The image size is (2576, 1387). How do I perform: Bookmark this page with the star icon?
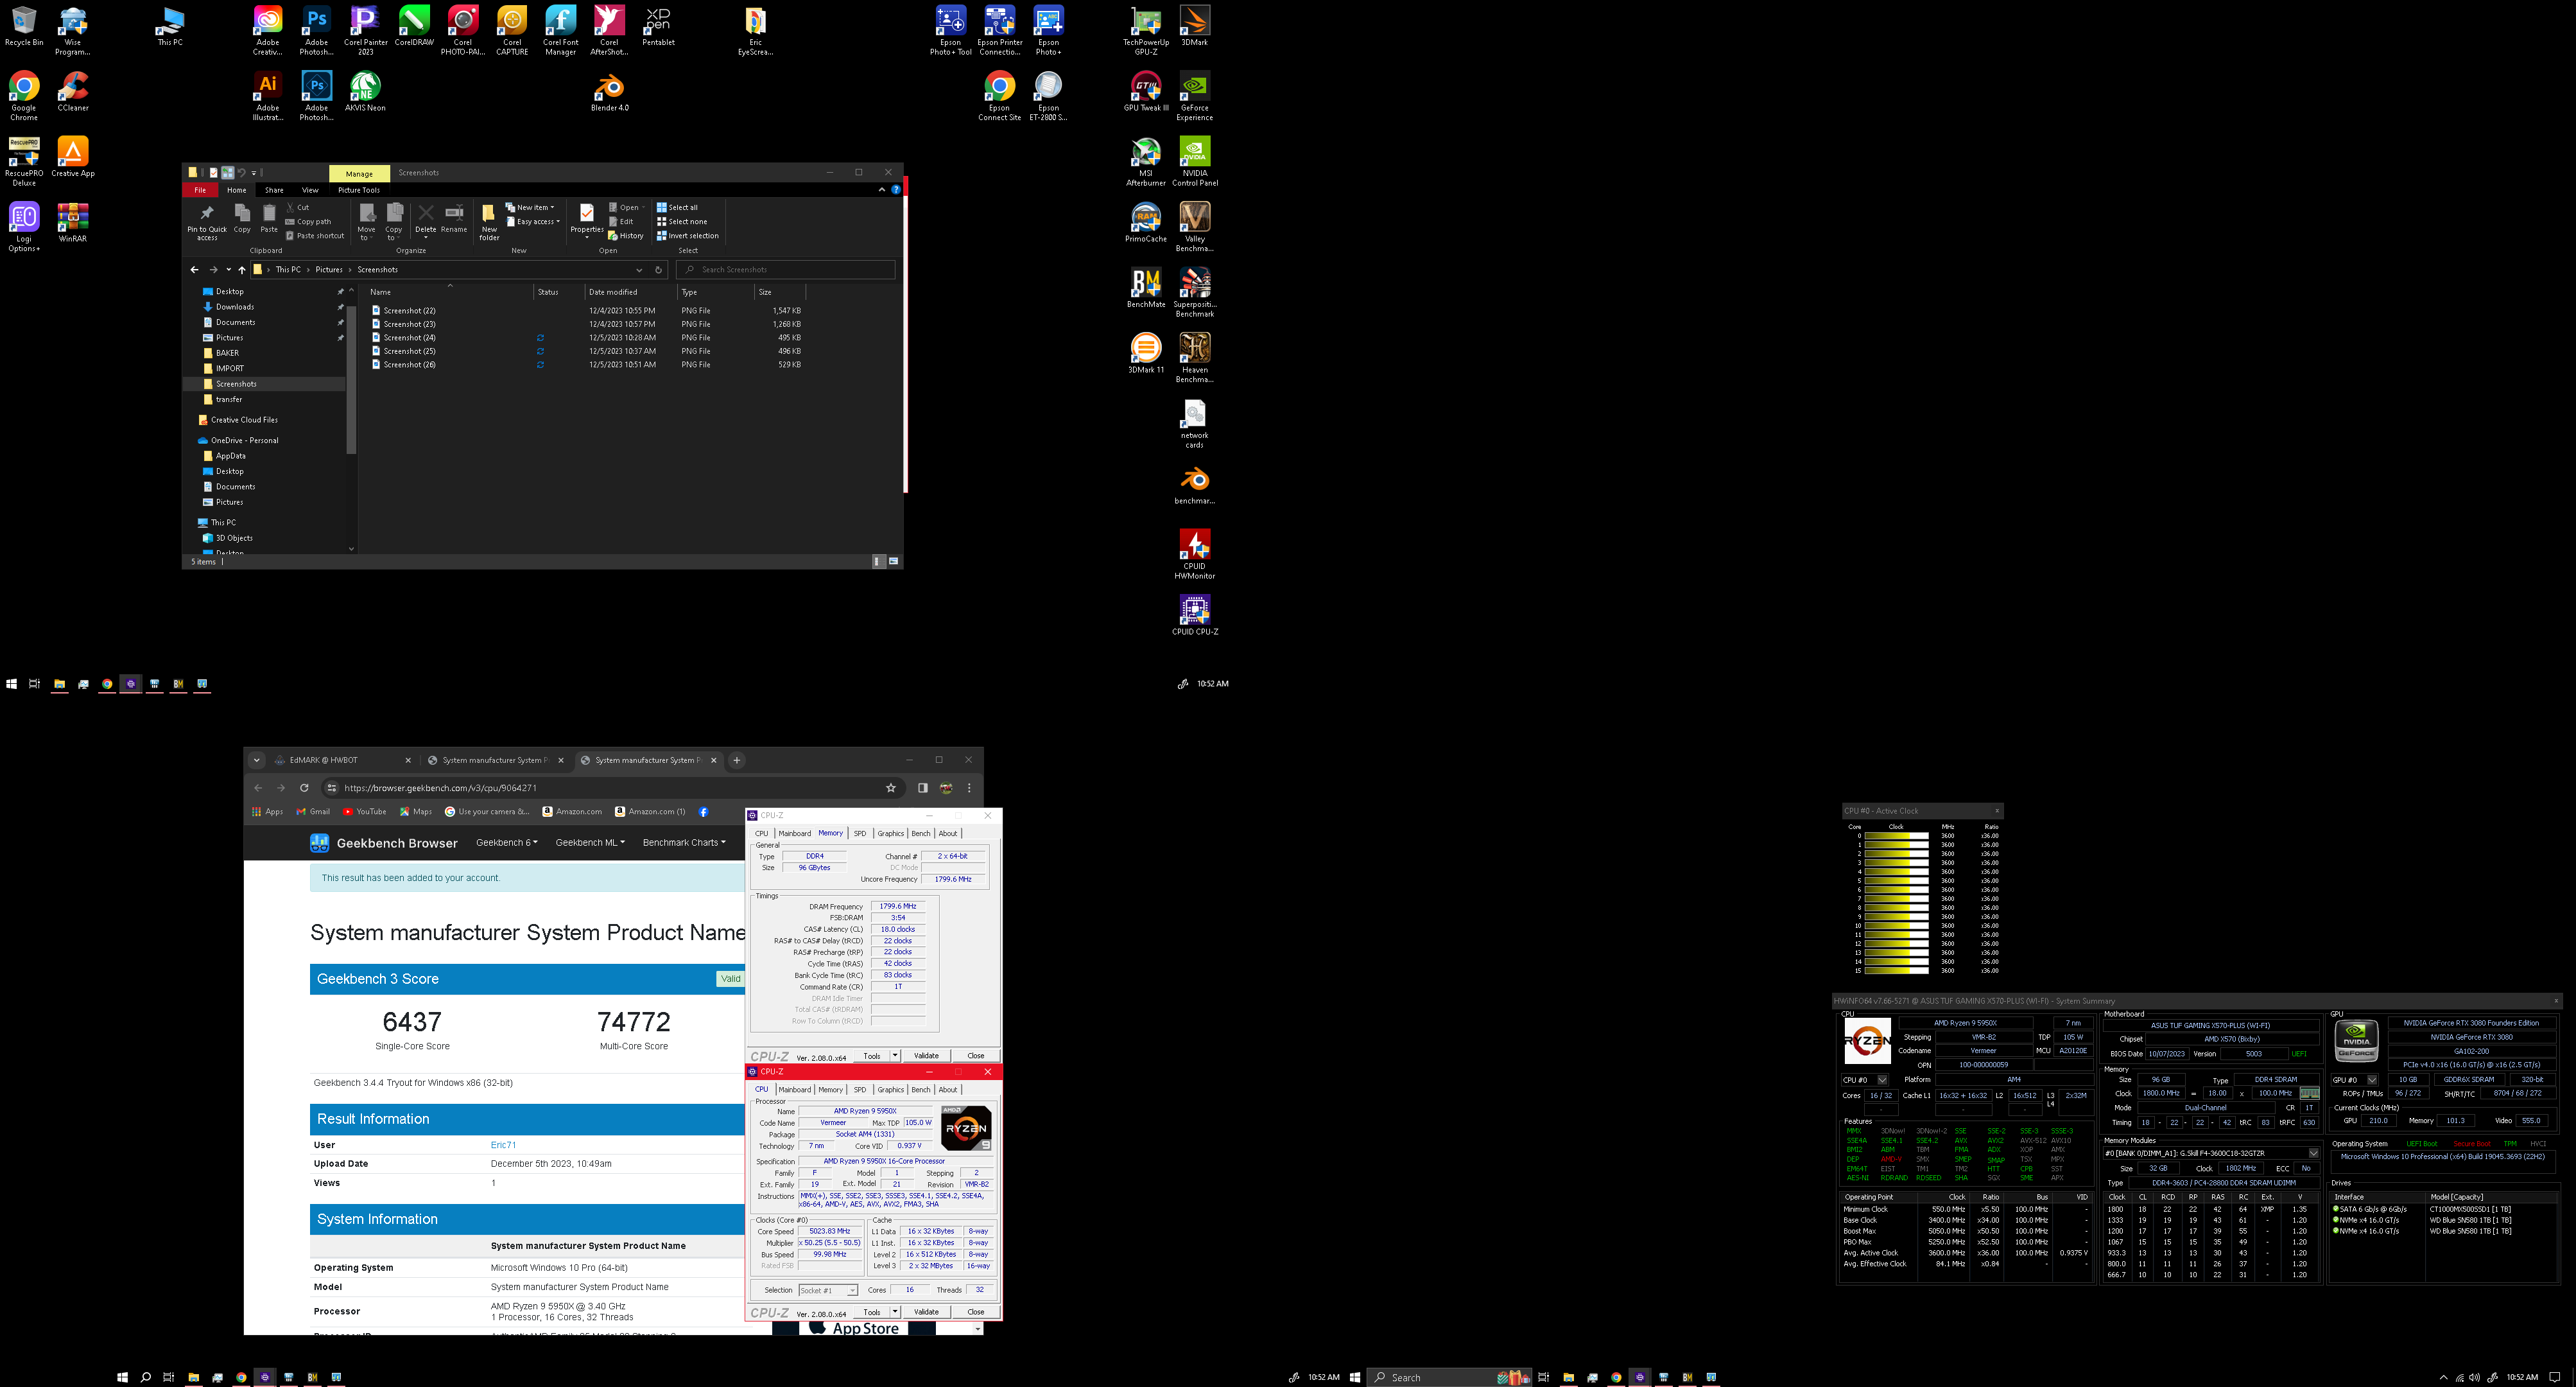coord(891,788)
